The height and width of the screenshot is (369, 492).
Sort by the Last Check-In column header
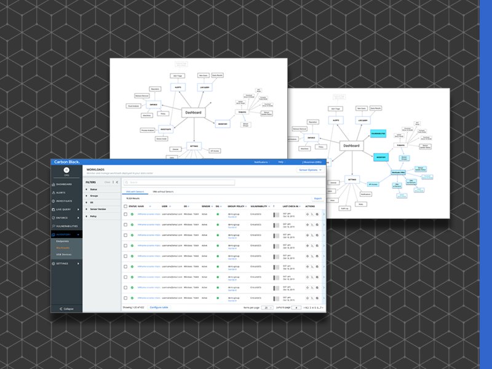click(x=292, y=206)
